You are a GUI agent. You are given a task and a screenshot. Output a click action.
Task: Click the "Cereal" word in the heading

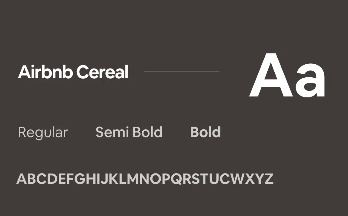(102, 72)
